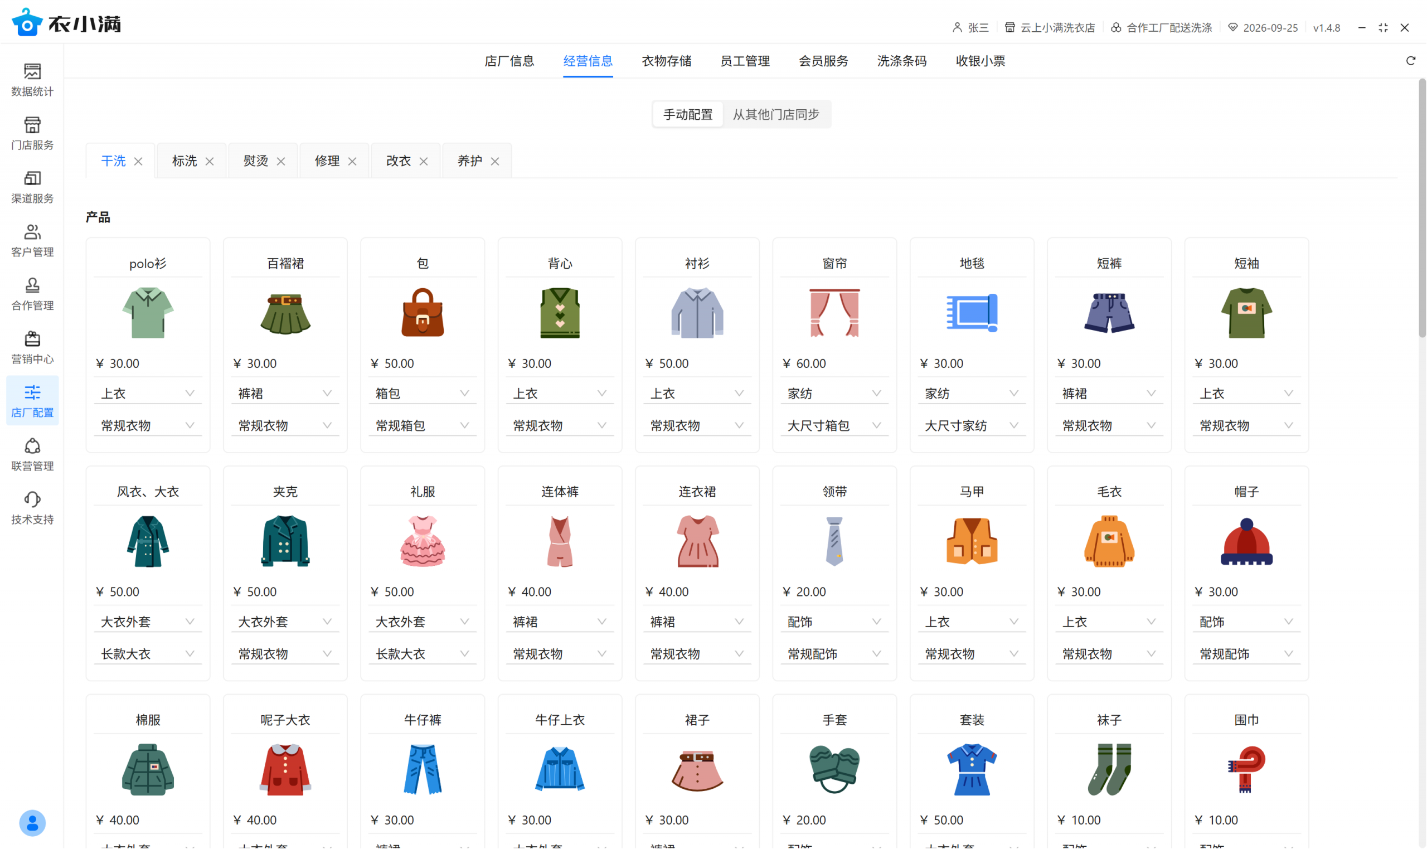Open 窗帘 大尺寸箱包 dropdown

point(834,426)
